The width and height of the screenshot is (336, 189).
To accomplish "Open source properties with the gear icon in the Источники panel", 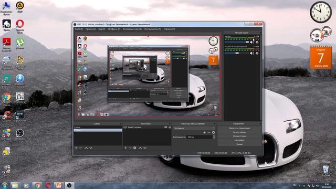I will [x=134, y=148].
